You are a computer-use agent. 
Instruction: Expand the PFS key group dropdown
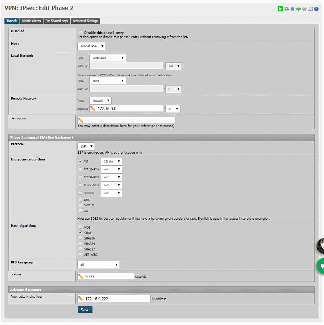click(x=99, y=265)
